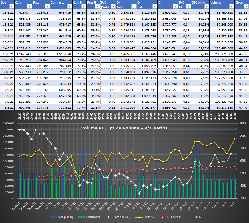The image size is (249, 223).
Task: Select OI Calls % cell 55,87%
Action: click(201, 60)
